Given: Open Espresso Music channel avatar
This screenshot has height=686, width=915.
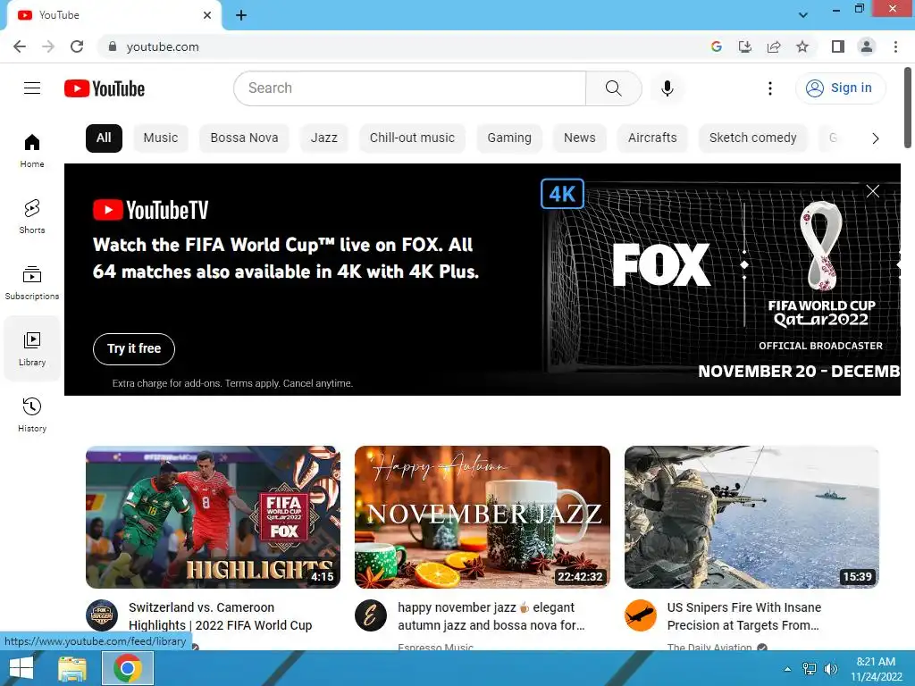Looking at the screenshot, I should [371, 615].
